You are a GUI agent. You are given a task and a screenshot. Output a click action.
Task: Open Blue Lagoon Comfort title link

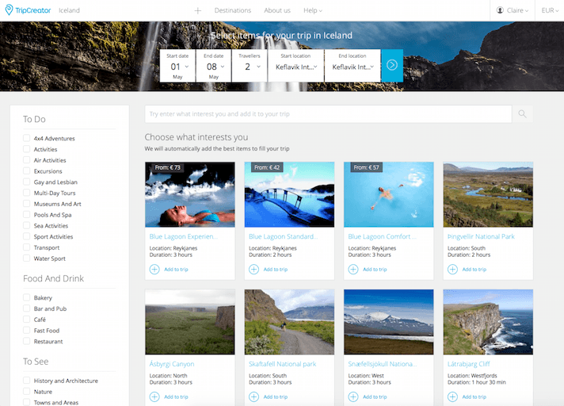pyautogui.click(x=382, y=236)
